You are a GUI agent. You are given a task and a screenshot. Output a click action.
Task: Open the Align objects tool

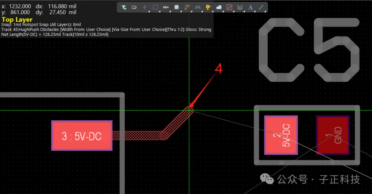click(x=166, y=7)
